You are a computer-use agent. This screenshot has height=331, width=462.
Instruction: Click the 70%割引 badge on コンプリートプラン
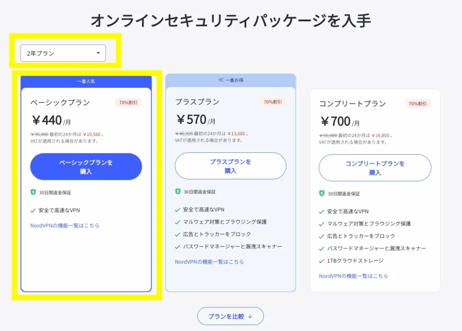(x=417, y=104)
